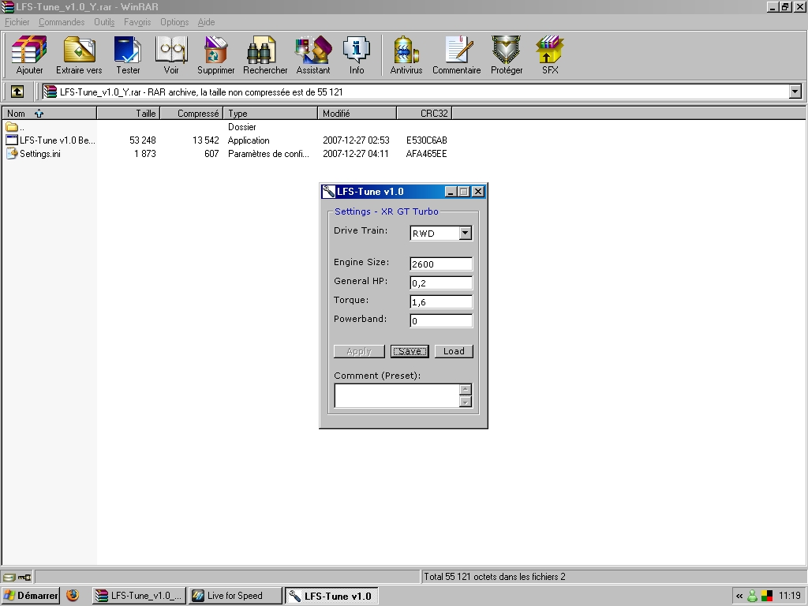
Task: Click the Démarrer start button
Action: click(31, 596)
